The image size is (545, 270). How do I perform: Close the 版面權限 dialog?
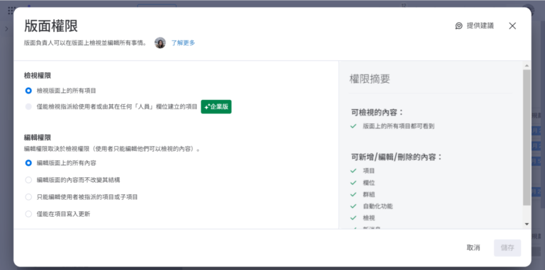[x=512, y=26]
